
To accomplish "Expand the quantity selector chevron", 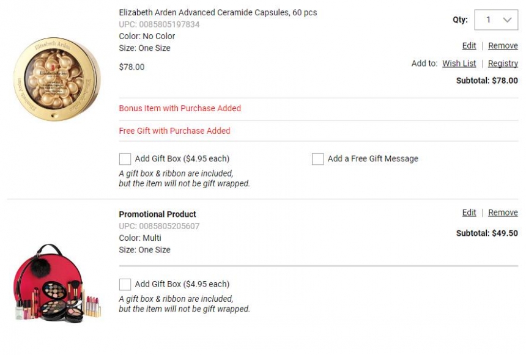I will pyautogui.click(x=507, y=20).
